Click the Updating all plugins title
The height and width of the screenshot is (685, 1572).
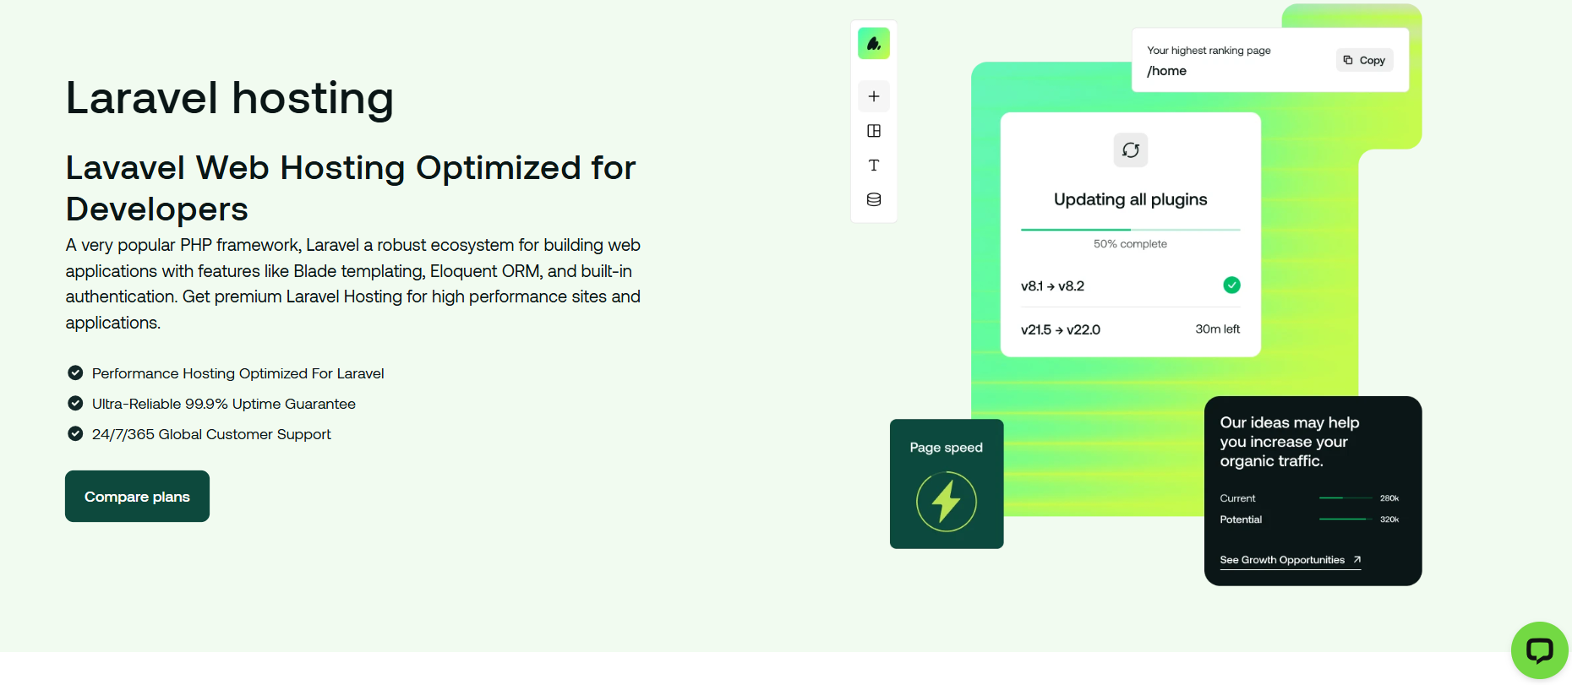point(1131,199)
